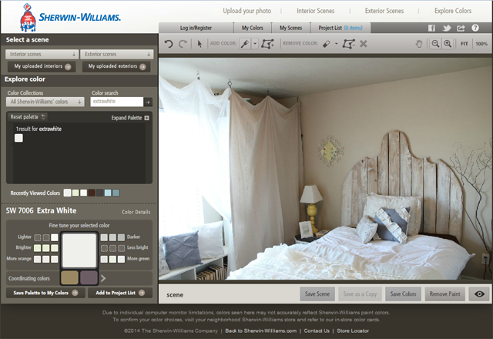Expand the color palette
This screenshot has height=339, width=493.
130,118
